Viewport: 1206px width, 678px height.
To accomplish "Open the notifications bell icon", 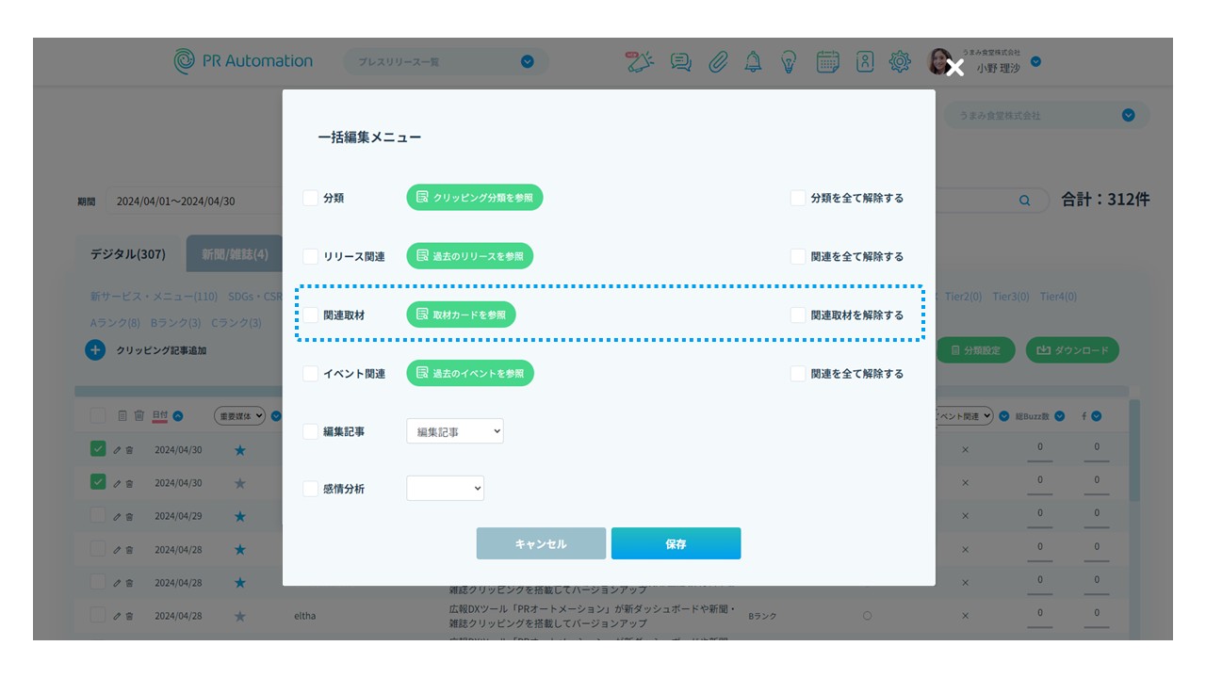I will (753, 62).
